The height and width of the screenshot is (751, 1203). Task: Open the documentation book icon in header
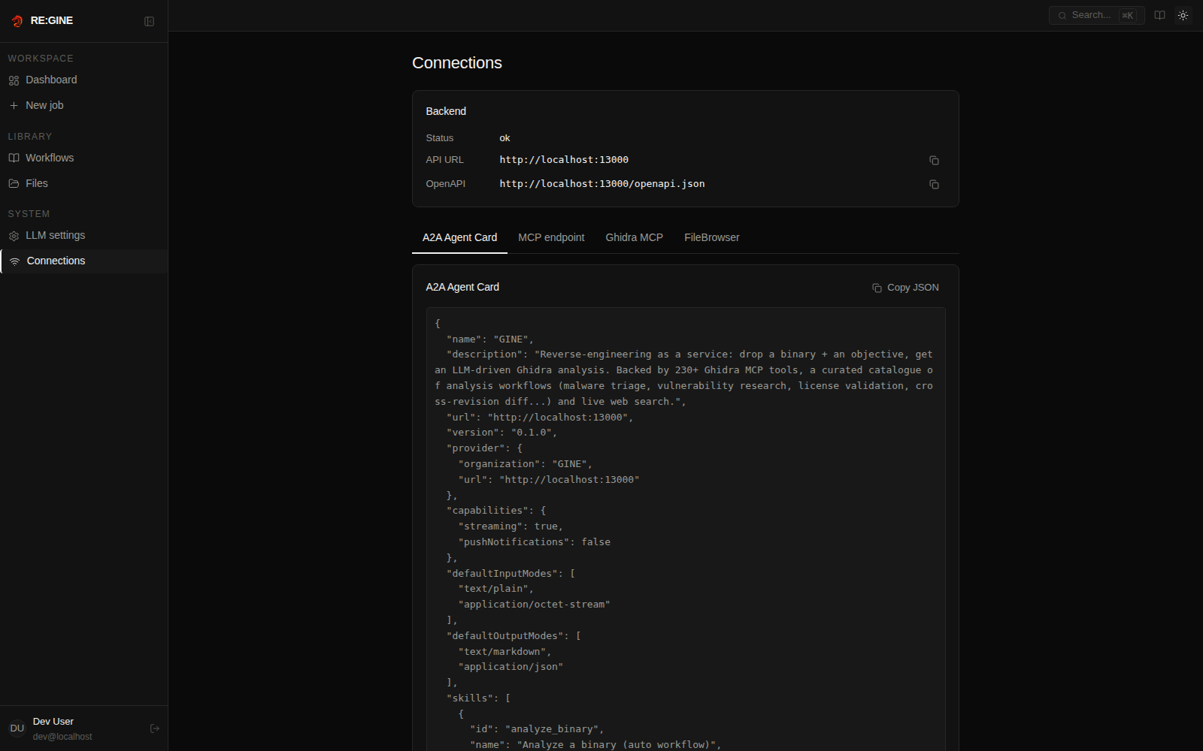click(x=1159, y=15)
